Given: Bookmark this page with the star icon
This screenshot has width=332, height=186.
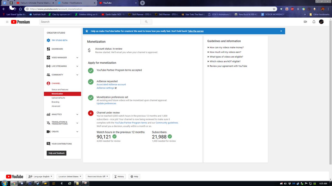Looking at the screenshot, I should click(x=274, y=9).
